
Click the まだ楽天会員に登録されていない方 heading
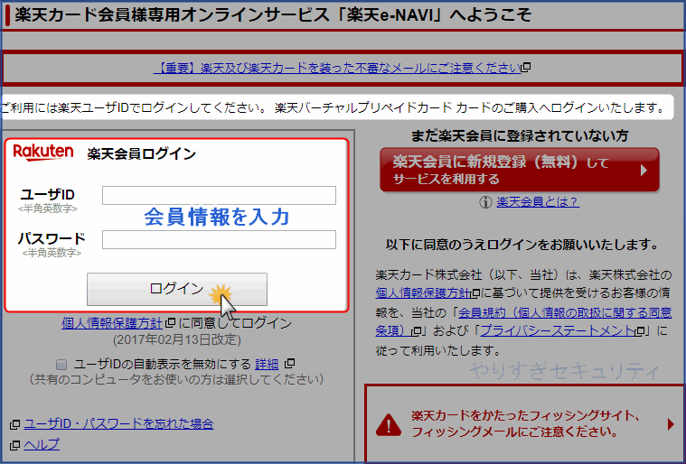coord(520,136)
